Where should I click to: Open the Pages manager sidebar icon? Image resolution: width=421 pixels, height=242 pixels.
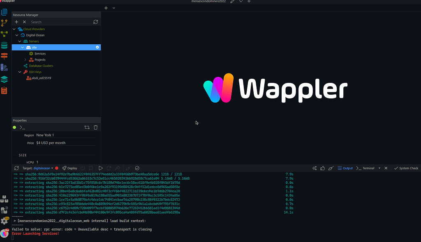coord(4,12)
